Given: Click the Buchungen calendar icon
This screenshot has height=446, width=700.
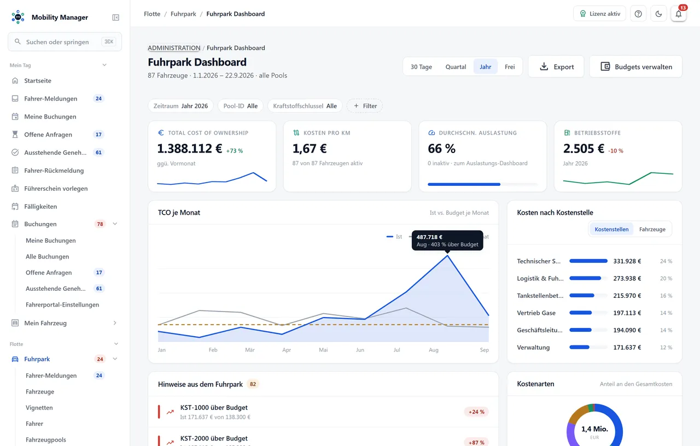Looking at the screenshot, I should pos(15,224).
